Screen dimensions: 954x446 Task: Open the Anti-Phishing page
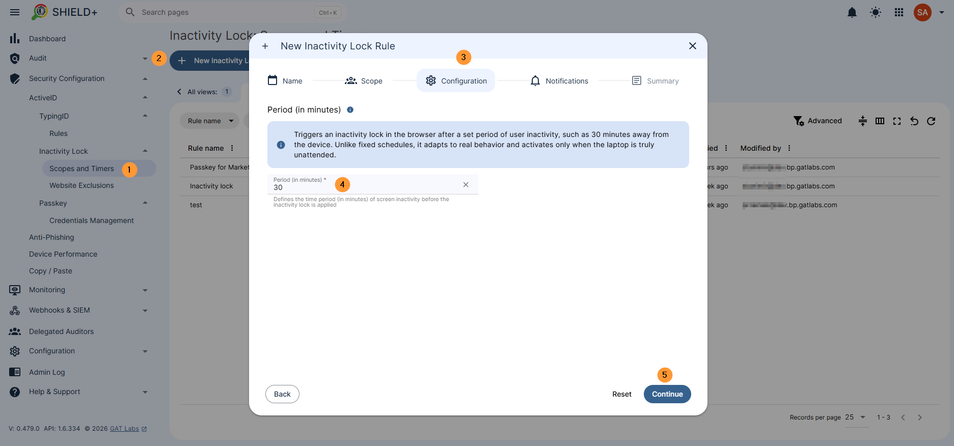point(51,237)
